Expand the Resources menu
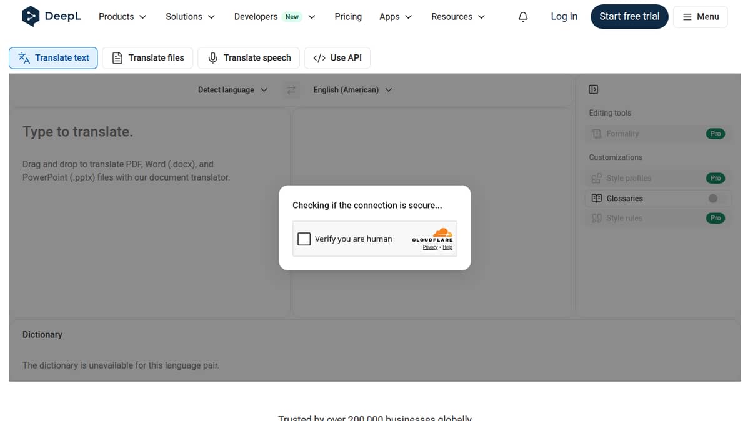 (458, 17)
